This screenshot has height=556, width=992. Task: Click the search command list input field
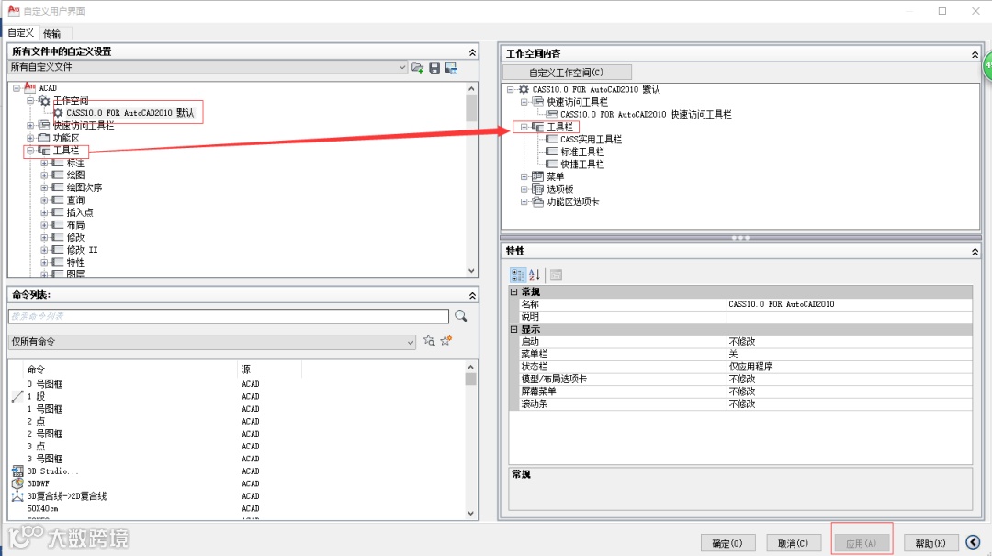point(229,316)
